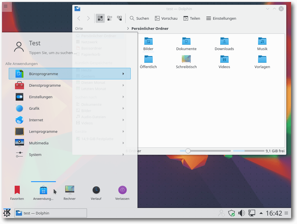Viewport: 297px width, 224px height.
Task: Click the search field hint text
Action: click(53, 53)
